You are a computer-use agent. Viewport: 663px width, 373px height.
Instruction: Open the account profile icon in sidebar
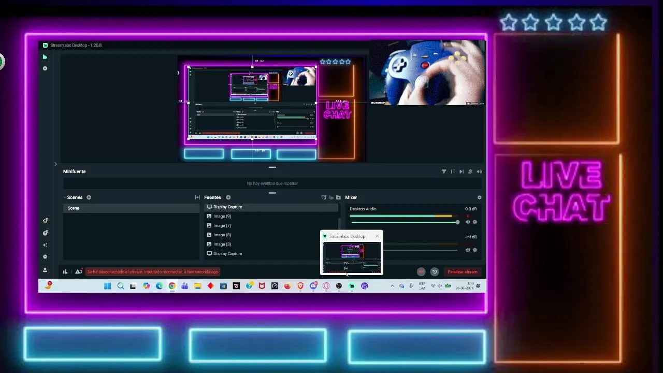45,270
